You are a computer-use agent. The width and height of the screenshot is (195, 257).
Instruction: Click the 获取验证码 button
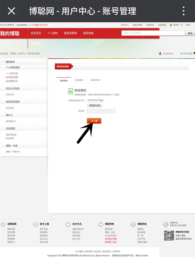[95, 105]
